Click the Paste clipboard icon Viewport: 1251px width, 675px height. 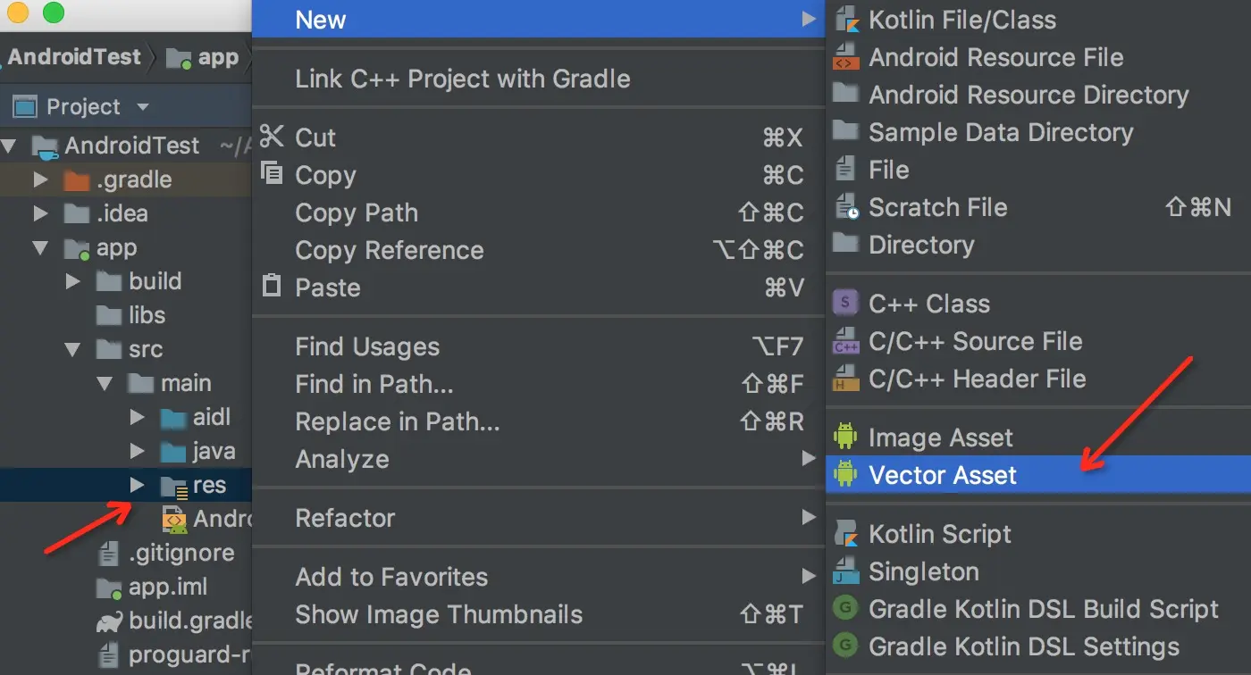[272, 287]
